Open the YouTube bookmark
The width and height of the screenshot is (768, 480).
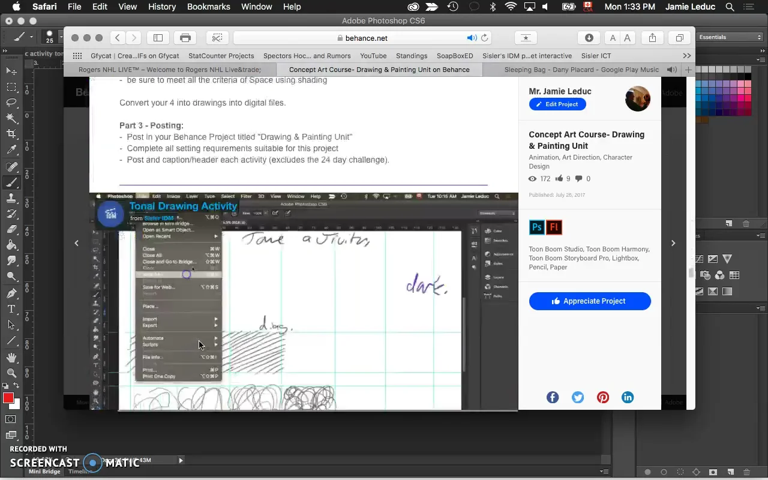pyautogui.click(x=373, y=56)
